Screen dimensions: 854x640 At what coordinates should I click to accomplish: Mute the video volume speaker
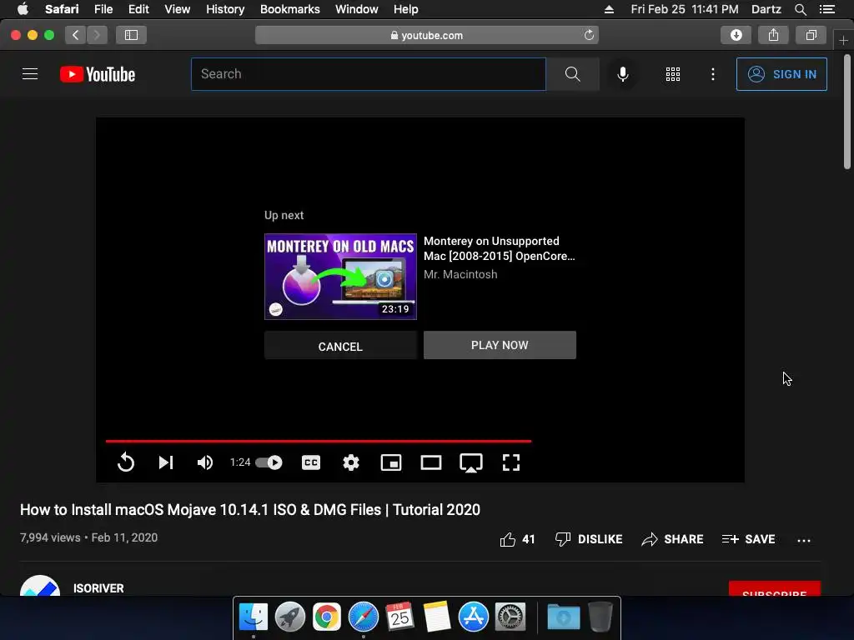tap(205, 462)
